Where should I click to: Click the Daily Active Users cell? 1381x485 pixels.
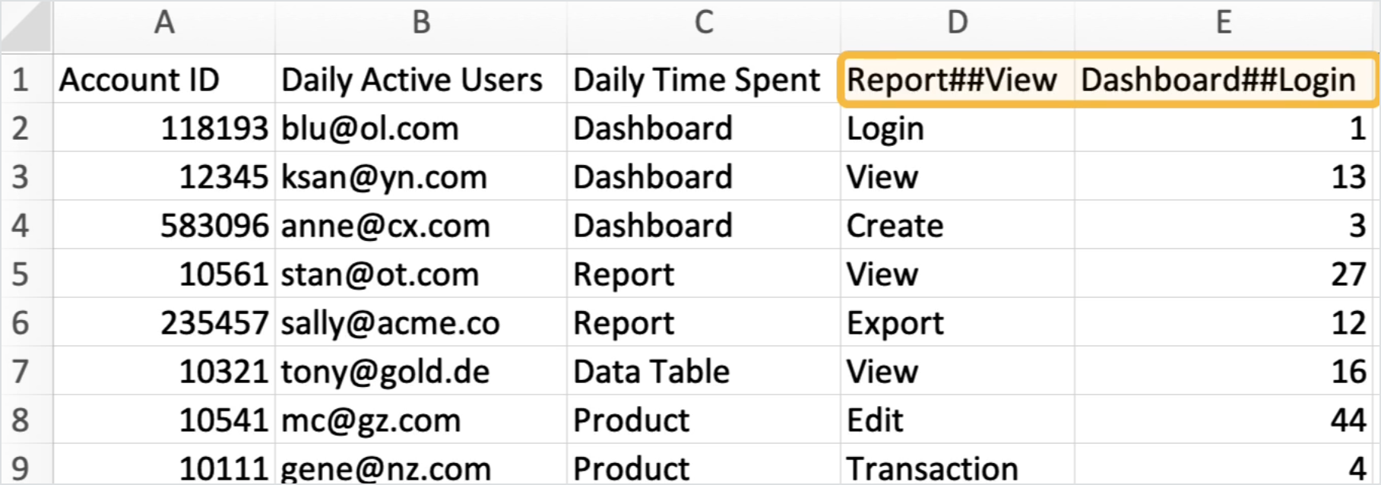point(413,80)
